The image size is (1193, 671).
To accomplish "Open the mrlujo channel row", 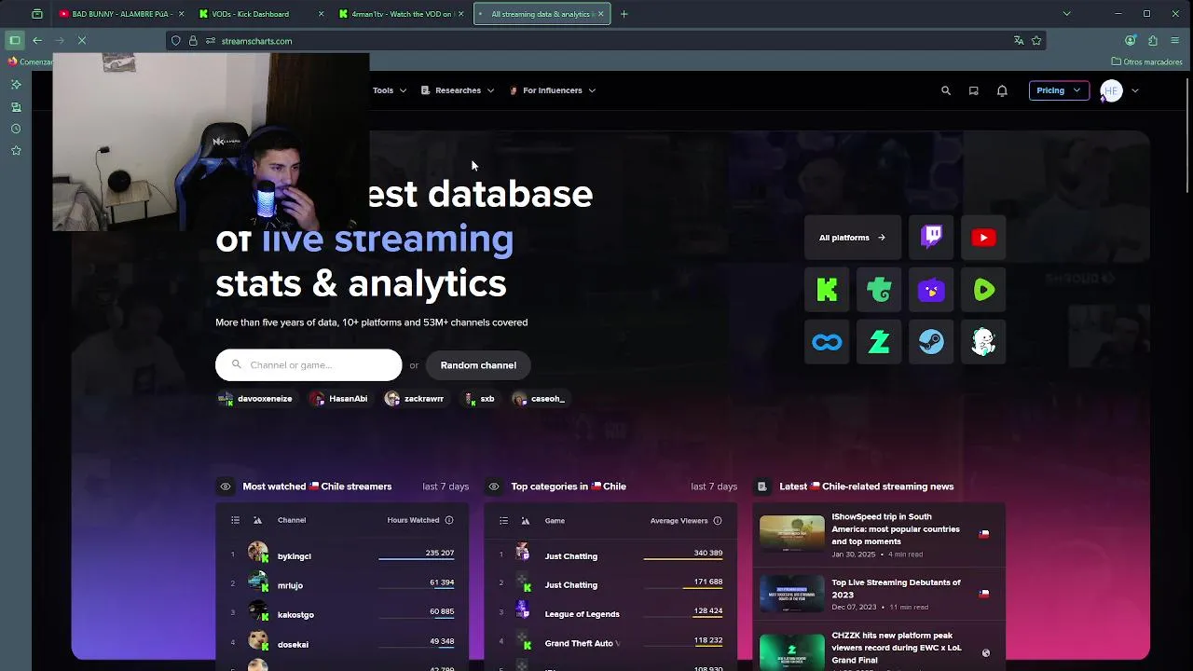I will (x=342, y=585).
